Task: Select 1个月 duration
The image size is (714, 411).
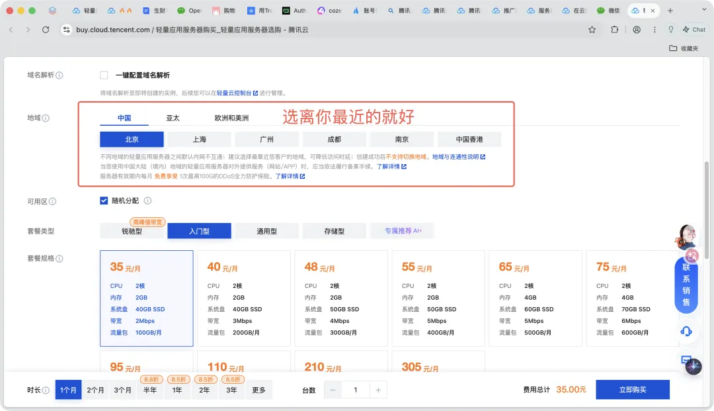Action: pos(68,390)
